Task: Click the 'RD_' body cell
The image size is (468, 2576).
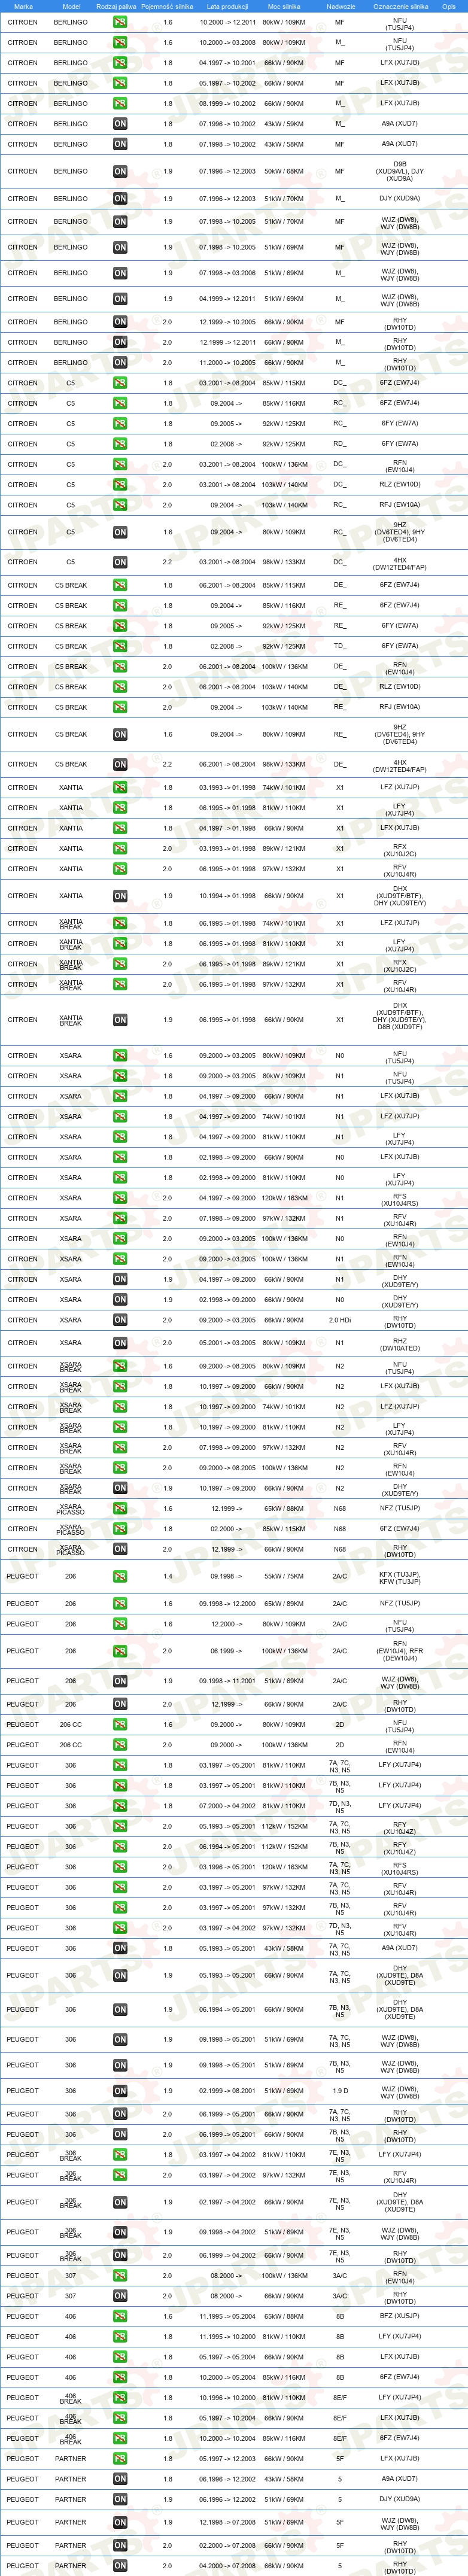Action: coord(340,444)
